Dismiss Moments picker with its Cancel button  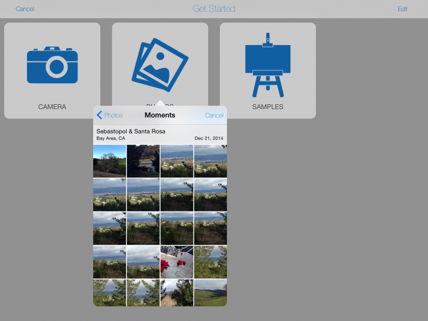pyautogui.click(x=214, y=115)
